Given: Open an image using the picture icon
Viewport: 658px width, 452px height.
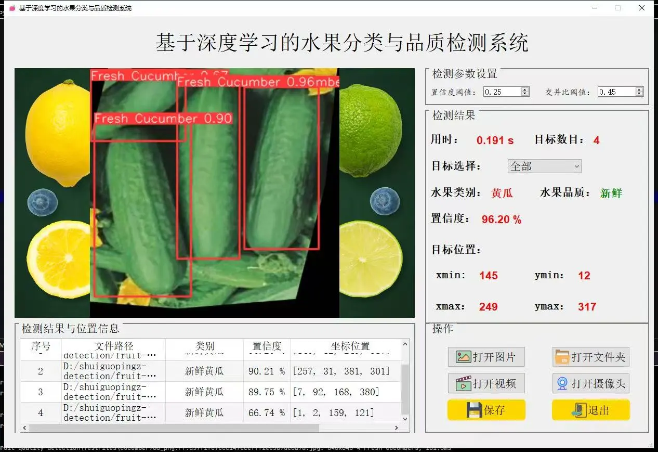Looking at the screenshot, I should coord(486,357).
